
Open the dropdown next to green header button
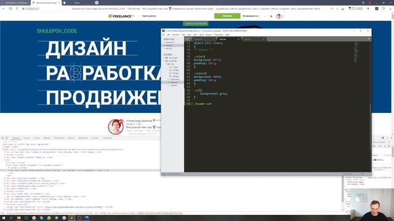251,16
